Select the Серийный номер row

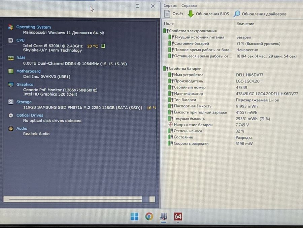[208, 88]
